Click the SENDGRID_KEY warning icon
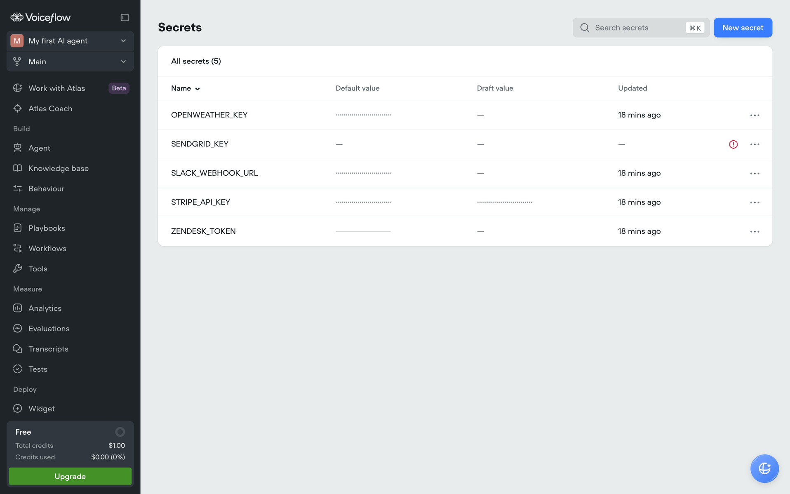The image size is (790, 494). click(733, 144)
